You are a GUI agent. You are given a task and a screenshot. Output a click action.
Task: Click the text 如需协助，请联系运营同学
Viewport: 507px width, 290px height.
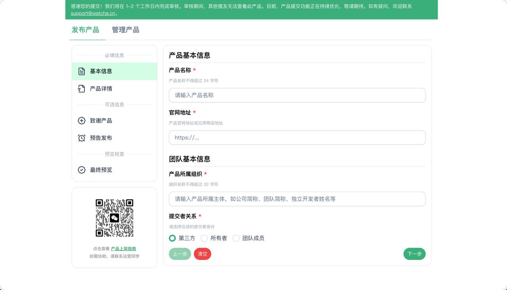pos(114,256)
